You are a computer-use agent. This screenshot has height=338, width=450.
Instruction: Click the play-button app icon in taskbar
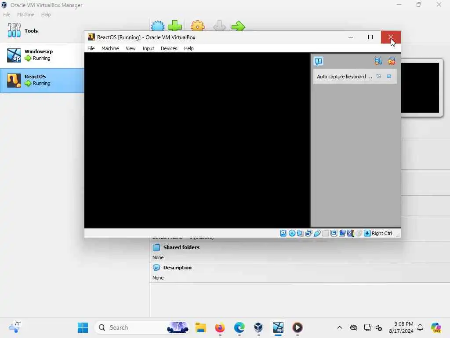click(x=298, y=327)
